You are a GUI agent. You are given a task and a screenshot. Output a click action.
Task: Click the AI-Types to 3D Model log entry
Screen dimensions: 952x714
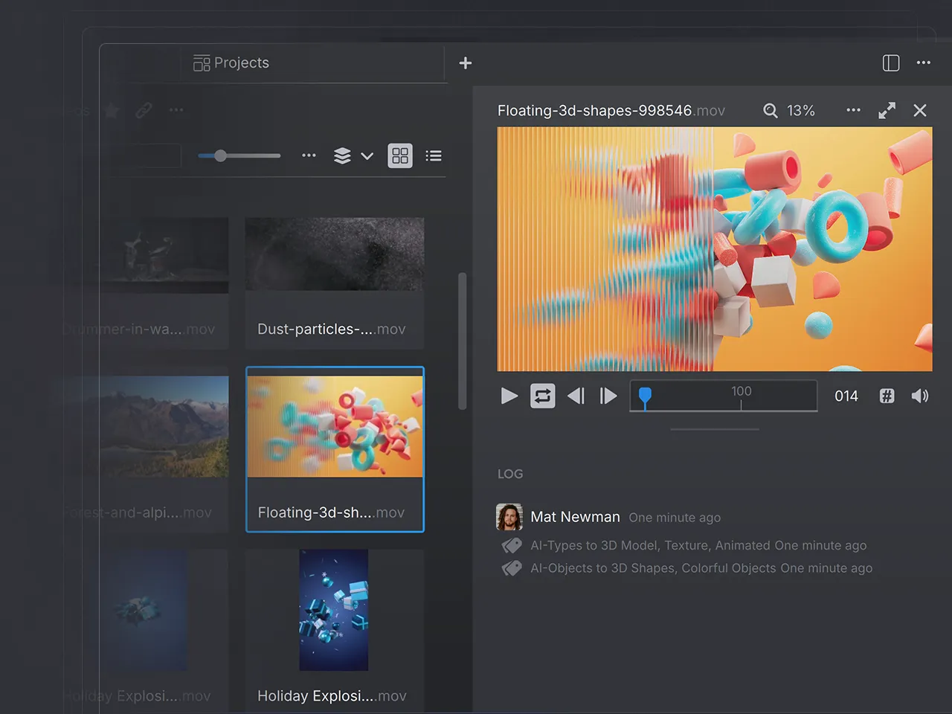pyautogui.click(x=698, y=545)
